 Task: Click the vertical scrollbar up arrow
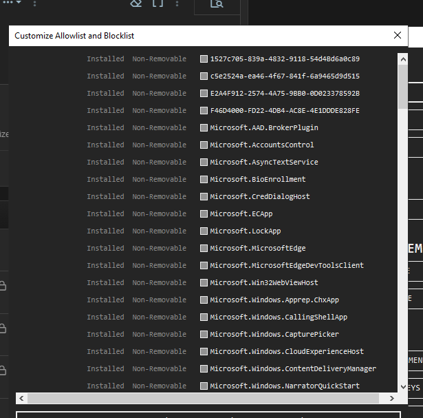click(403, 59)
